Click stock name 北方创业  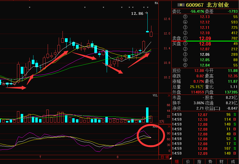[217, 5]
